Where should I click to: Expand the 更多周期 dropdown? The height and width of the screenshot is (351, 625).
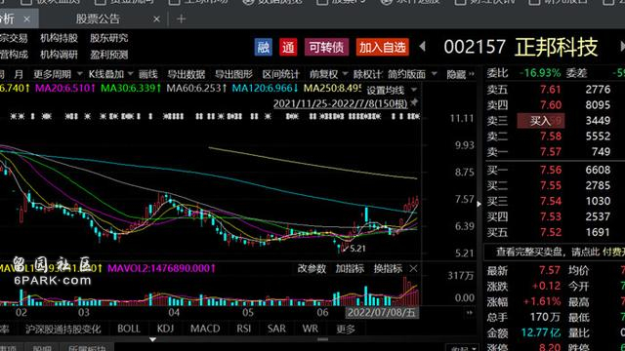(79, 74)
